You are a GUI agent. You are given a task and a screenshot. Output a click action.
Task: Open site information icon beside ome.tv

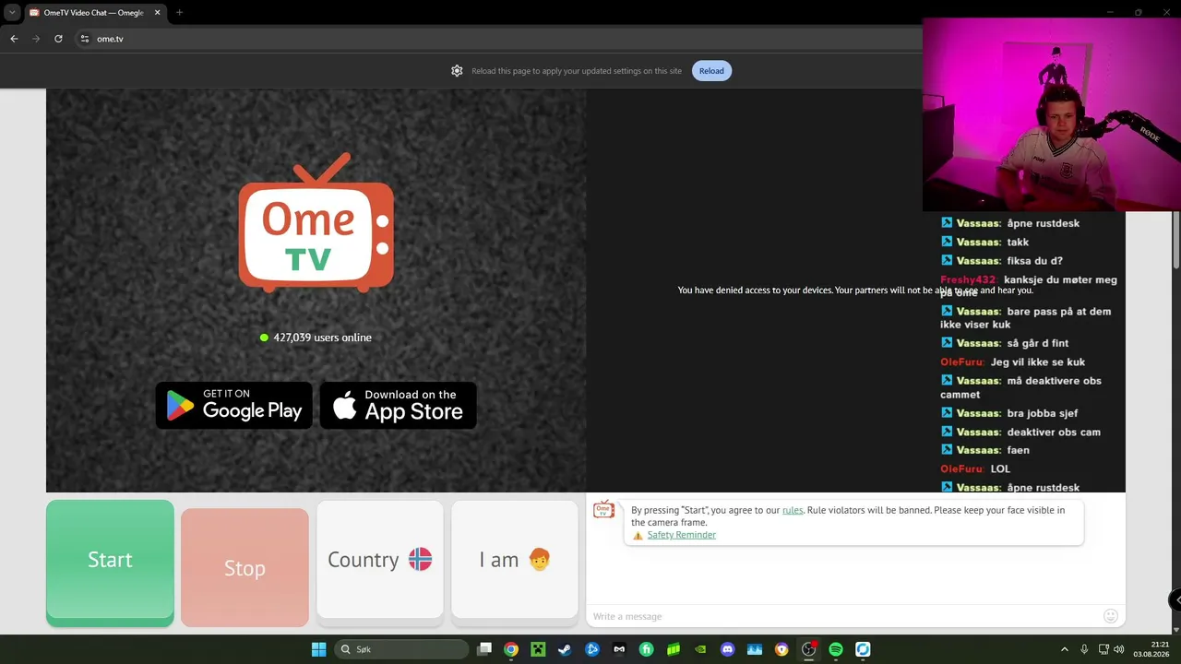pyautogui.click(x=85, y=39)
